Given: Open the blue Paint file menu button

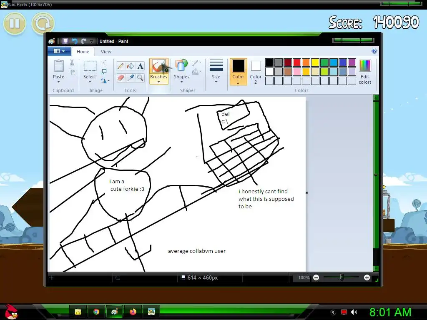Looking at the screenshot, I should tap(59, 51).
